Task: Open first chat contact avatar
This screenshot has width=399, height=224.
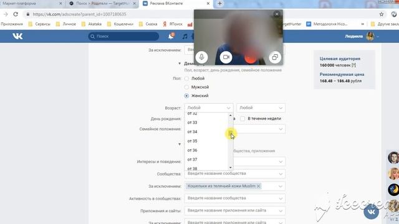Action: [393, 157]
